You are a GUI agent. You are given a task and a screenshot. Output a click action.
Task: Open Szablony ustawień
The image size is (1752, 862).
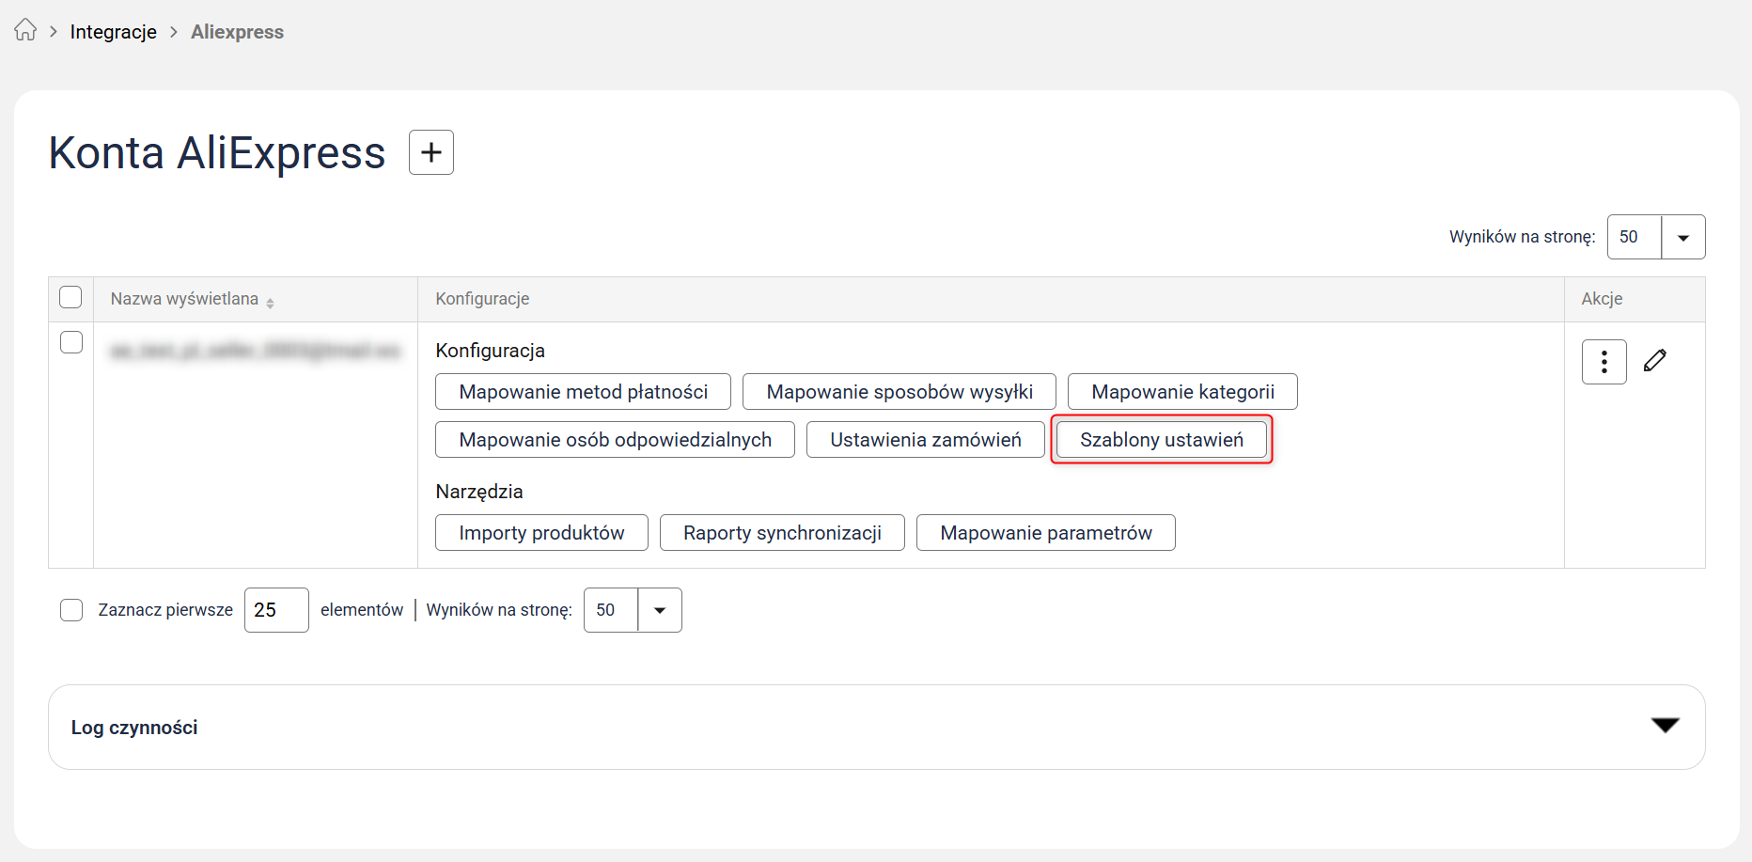(1161, 440)
